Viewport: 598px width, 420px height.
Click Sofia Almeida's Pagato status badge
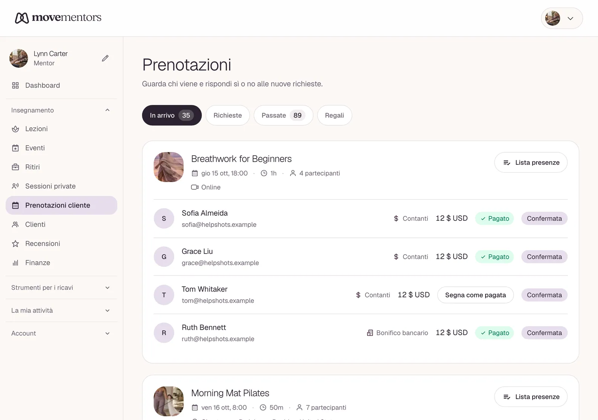[x=494, y=218]
